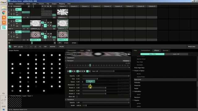
Task: Trigger clip 12082014_1 thumbnail in layer 3
Action: (x=63, y=12)
